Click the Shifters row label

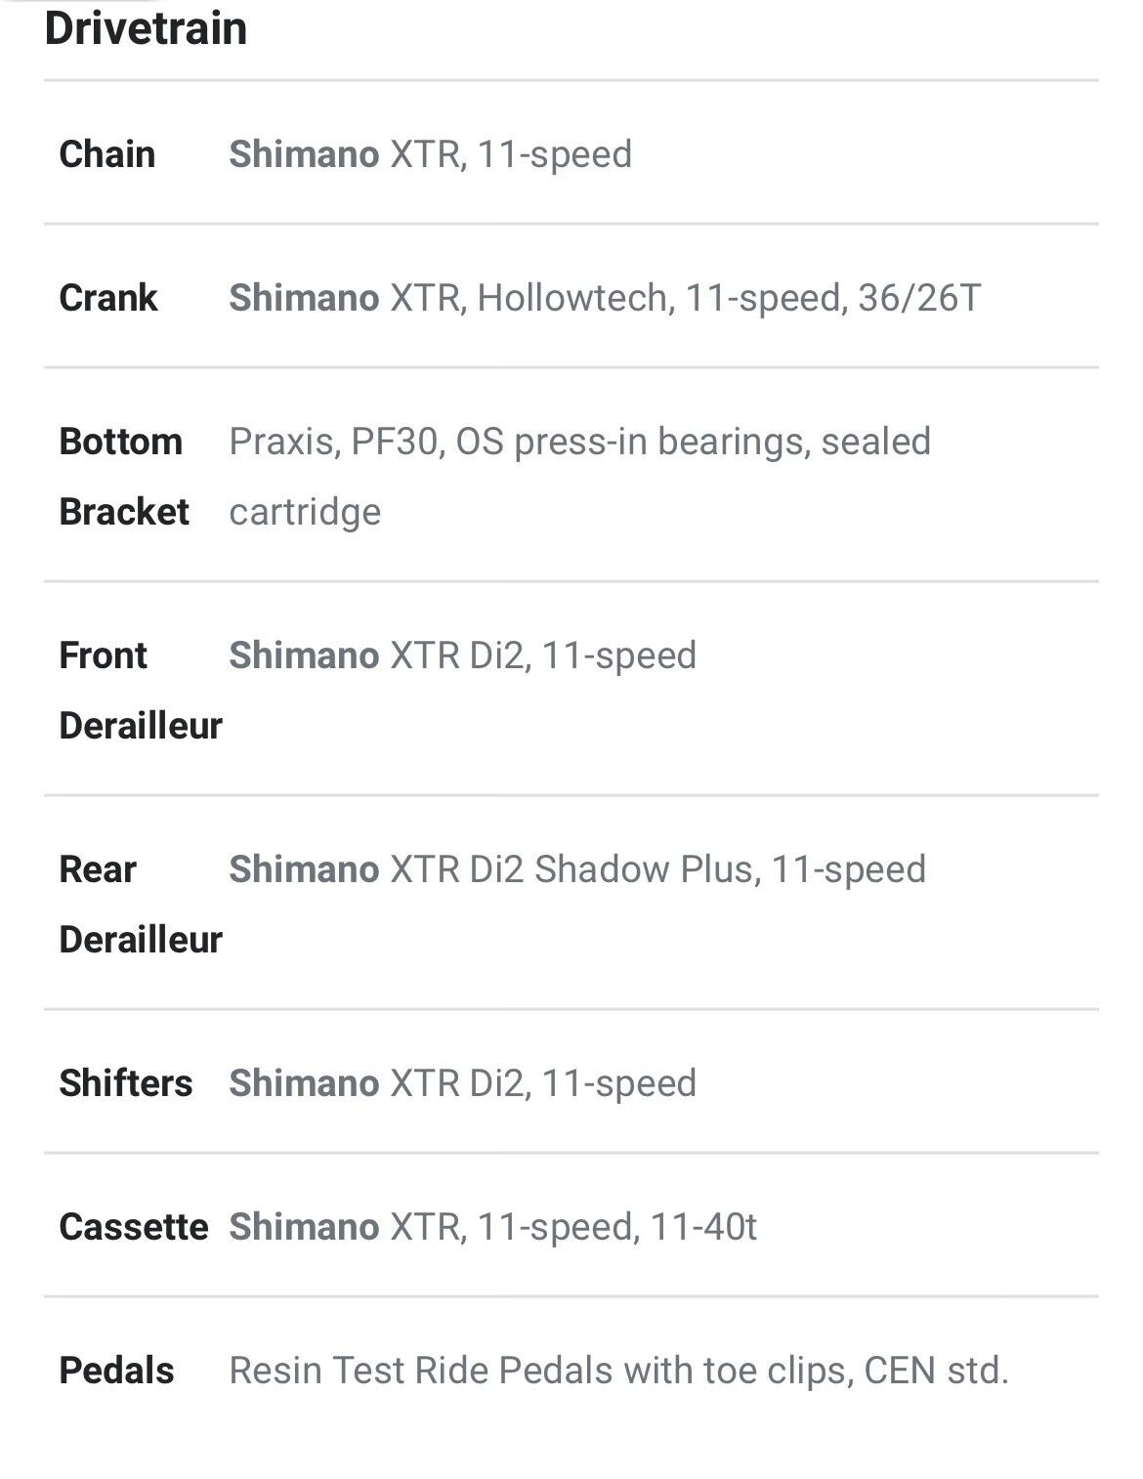pos(126,1083)
